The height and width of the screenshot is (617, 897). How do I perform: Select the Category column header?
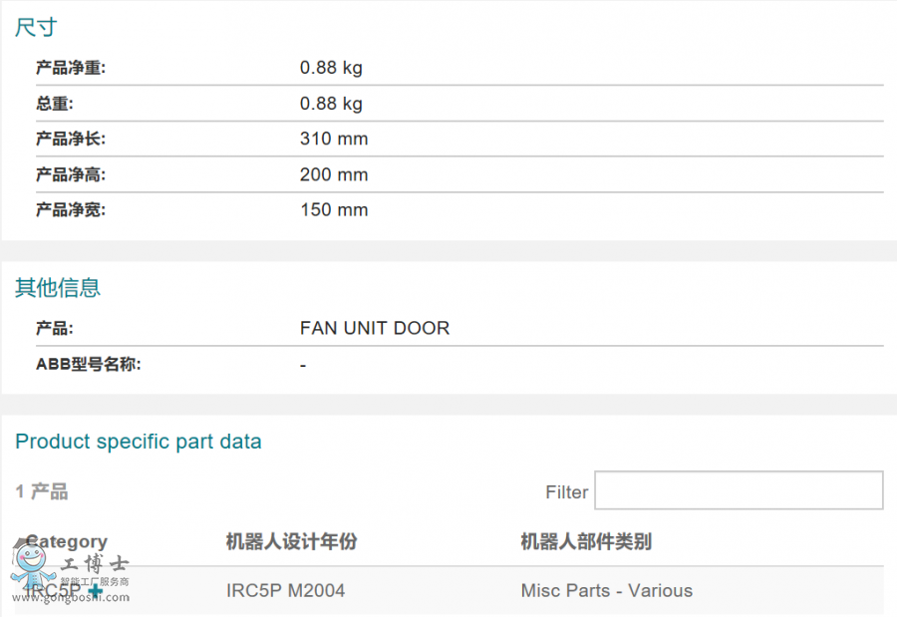[x=66, y=541]
